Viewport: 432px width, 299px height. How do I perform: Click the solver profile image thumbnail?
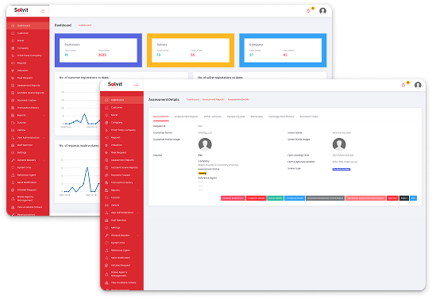[x=339, y=144]
